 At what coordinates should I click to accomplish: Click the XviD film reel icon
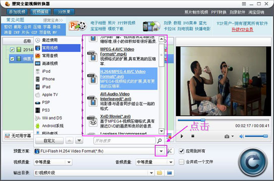click(92, 121)
